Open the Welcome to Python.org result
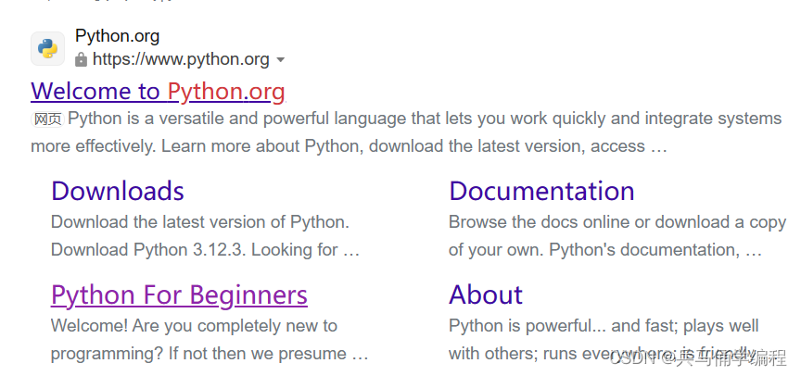The image size is (801, 376). (158, 92)
